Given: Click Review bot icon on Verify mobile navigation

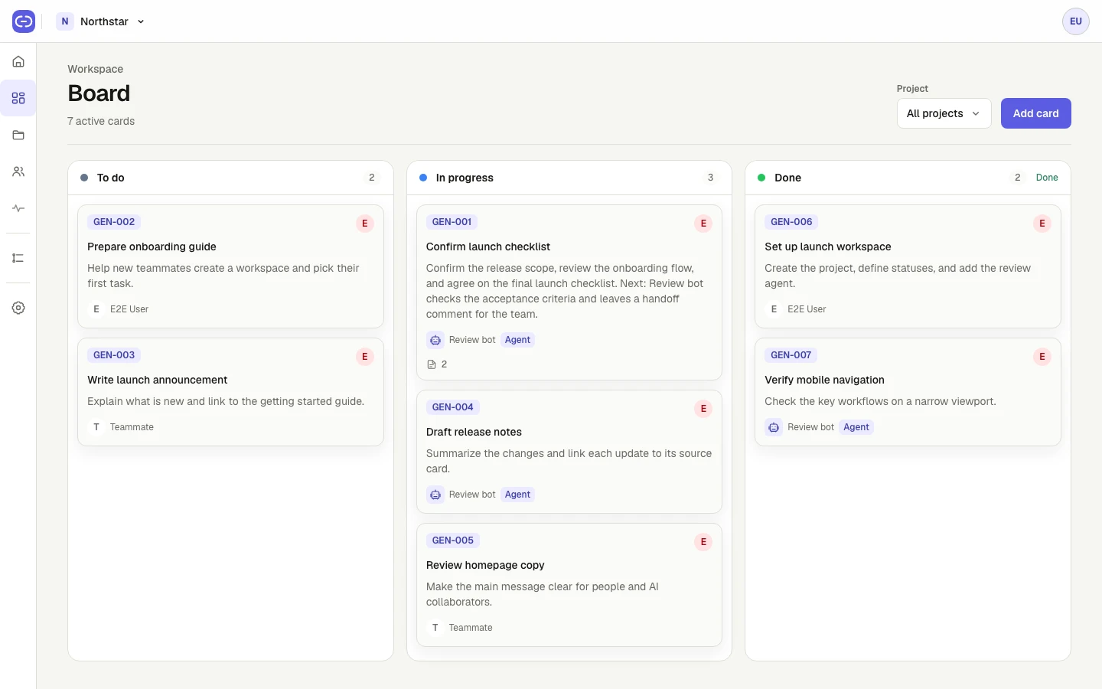Looking at the screenshot, I should click(774, 427).
